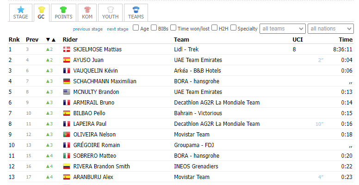Click the polka dot KOM jersey icon

(87, 9)
